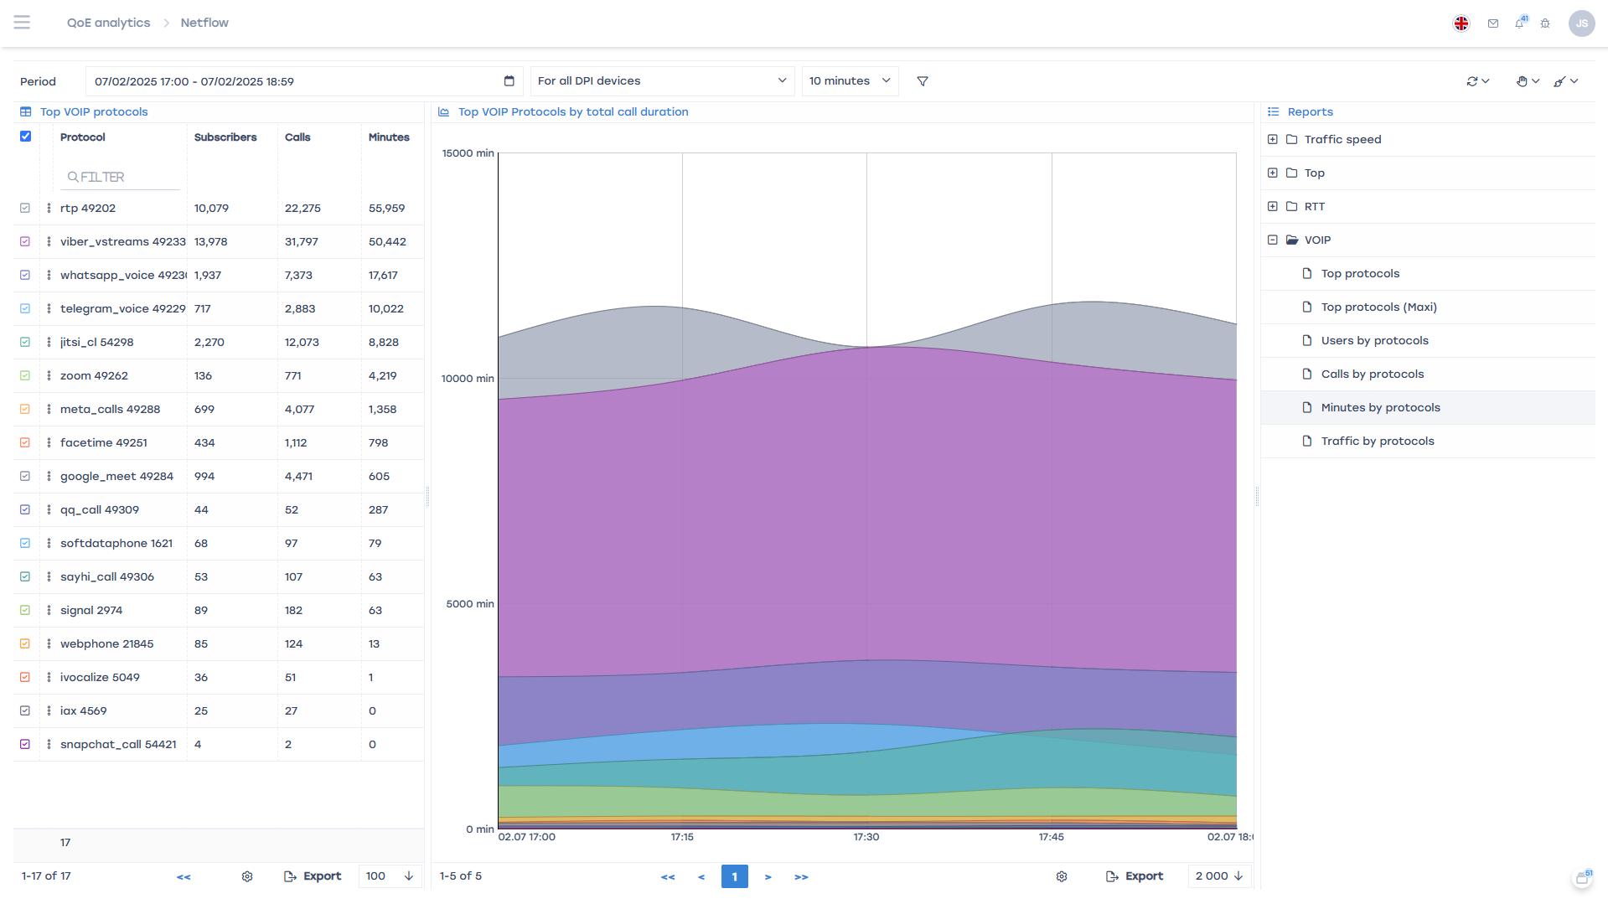Toggle the zoom 49262 row checkbox
This screenshot has height=904, width=1608.
pos(25,375)
